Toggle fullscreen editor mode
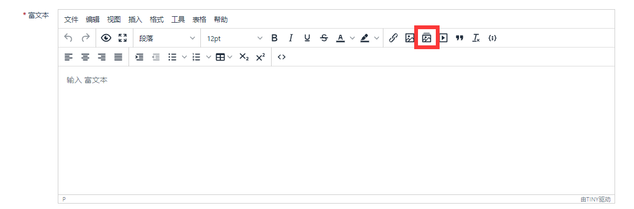Screen dimensions: 634x209 [x=123, y=38]
